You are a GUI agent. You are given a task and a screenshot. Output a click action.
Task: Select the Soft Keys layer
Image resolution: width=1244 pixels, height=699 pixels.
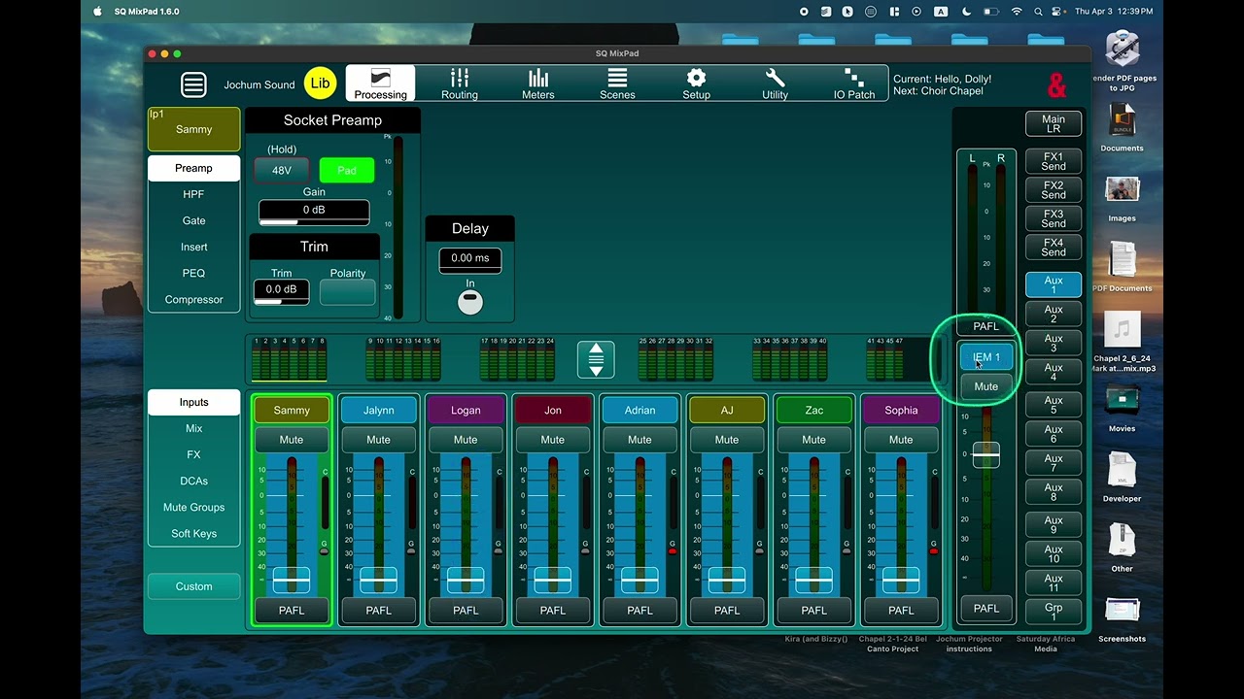pyautogui.click(x=193, y=533)
